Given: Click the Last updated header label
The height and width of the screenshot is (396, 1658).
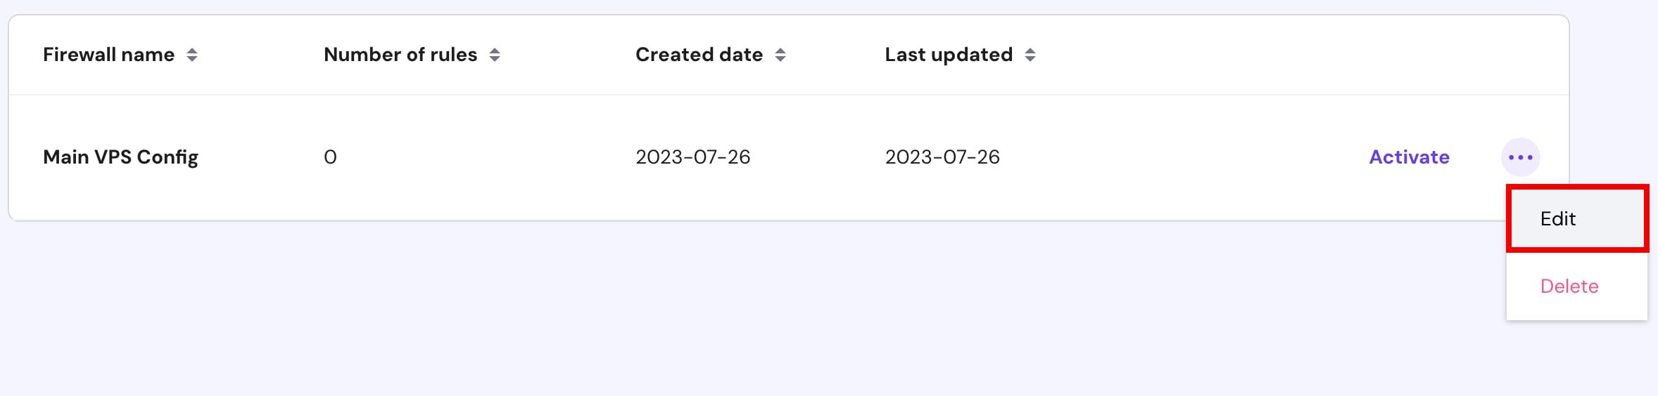Looking at the screenshot, I should pyautogui.click(x=949, y=55).
